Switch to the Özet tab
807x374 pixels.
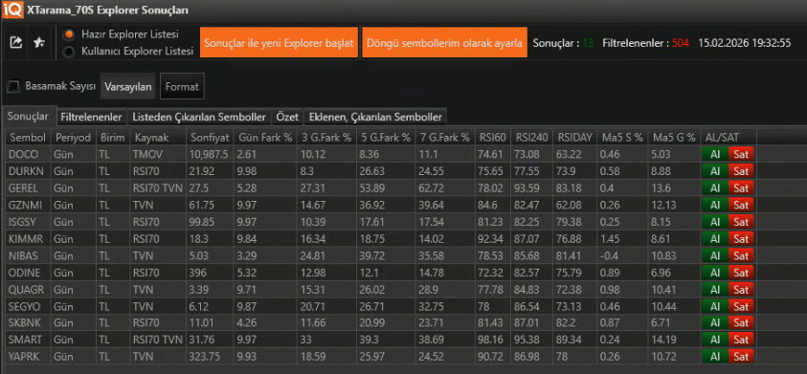pyautogui.click(x=287, y=118)
